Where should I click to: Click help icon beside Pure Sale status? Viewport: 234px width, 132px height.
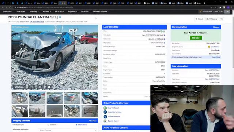pos(219,50)
